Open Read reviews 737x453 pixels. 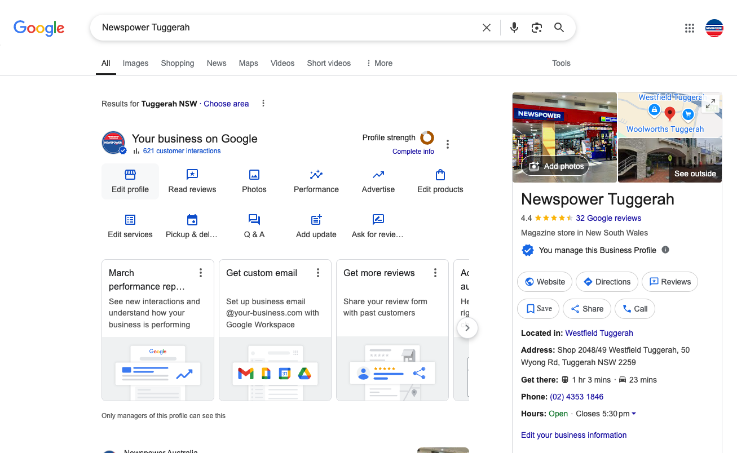click(x=192, y=181)
